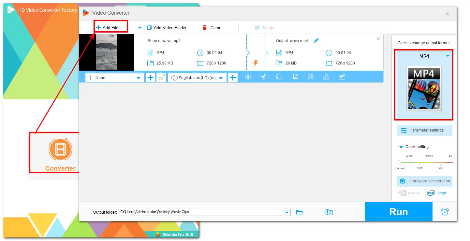470x241 pixels.
Task: Click the Merge button
Action: click(x=265, y=28)
